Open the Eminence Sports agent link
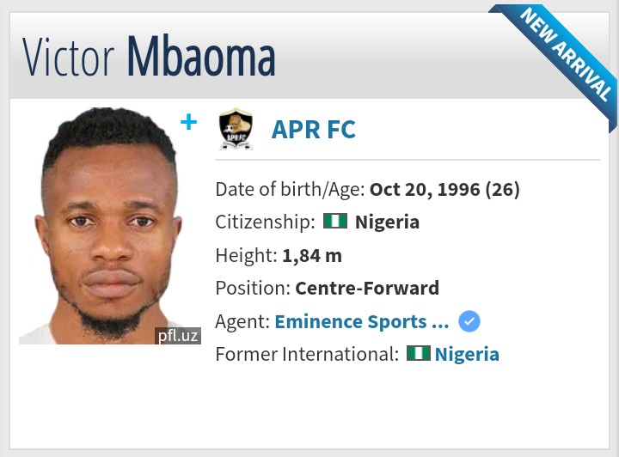Viewport: 619px width, 457px height. 361,321
